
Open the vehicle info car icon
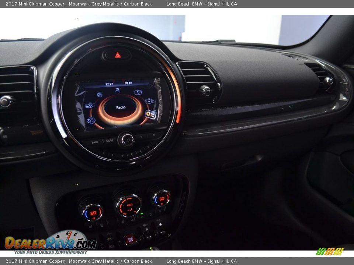pyautogui.click(x=90, y=105)
